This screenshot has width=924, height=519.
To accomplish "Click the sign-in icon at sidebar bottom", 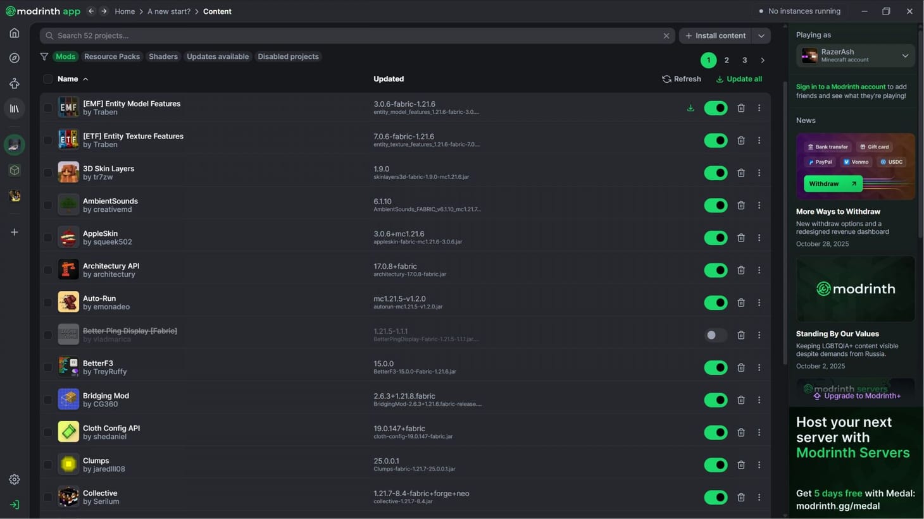I will (x=15, y=504).
